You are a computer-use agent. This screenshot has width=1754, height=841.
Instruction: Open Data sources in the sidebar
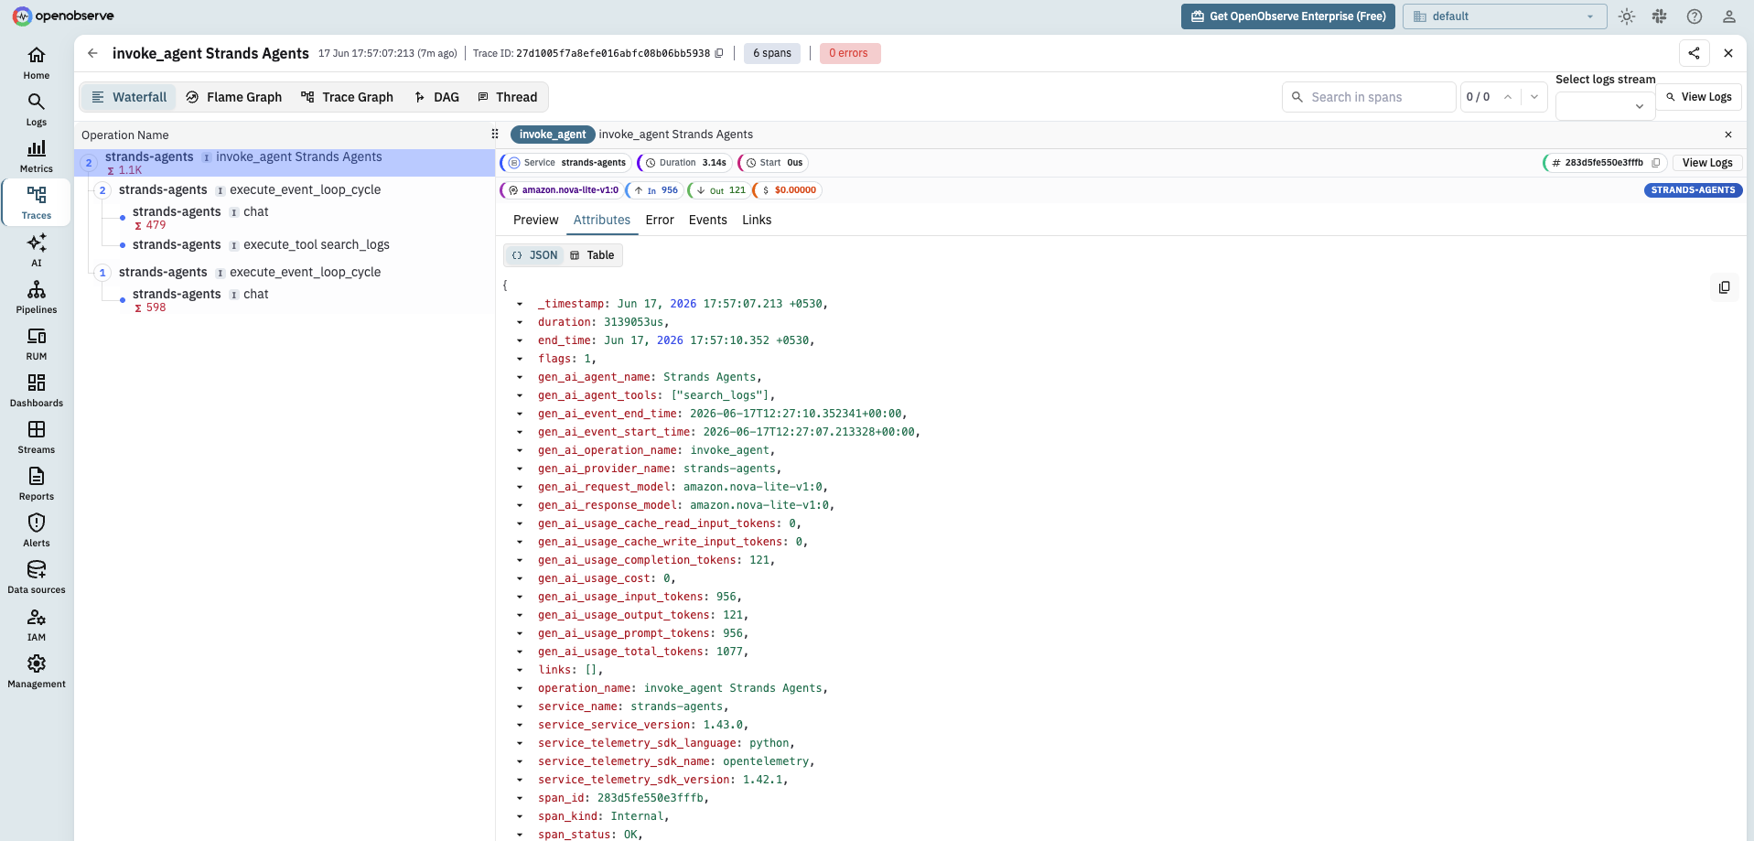[x=37, y=577]
